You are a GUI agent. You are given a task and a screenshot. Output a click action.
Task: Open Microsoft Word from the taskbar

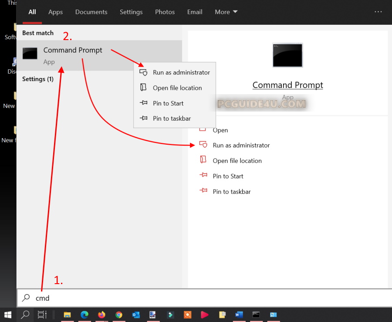pos(239,314)
